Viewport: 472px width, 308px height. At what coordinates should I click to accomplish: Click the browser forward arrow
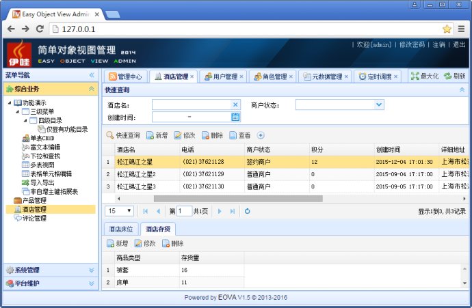pos(25,29)
